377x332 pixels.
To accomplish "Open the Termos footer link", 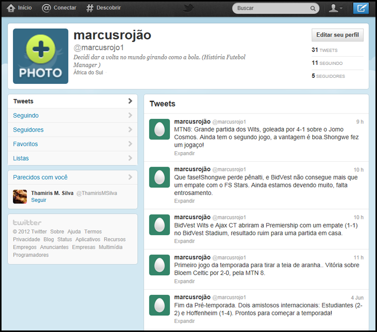I will [x=93, y=232].
